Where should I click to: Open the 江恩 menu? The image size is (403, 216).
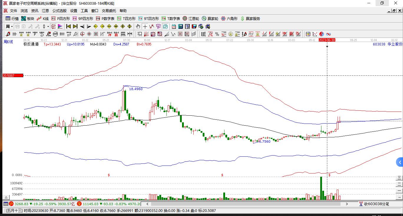tap(45, 11)
